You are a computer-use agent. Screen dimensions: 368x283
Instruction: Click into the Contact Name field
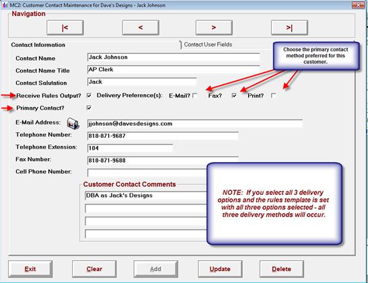pyautogui.click(x=174, y=57)
